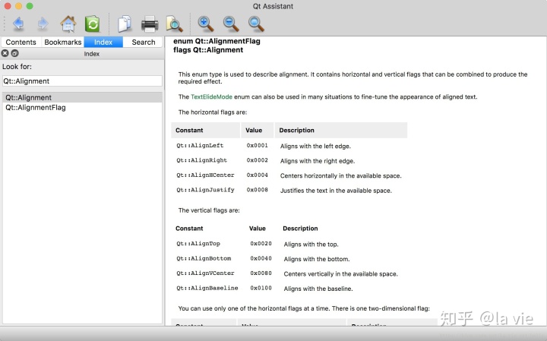
Task: Click the Qt::AlignJustify constant
Action: [x=205, y=190]
